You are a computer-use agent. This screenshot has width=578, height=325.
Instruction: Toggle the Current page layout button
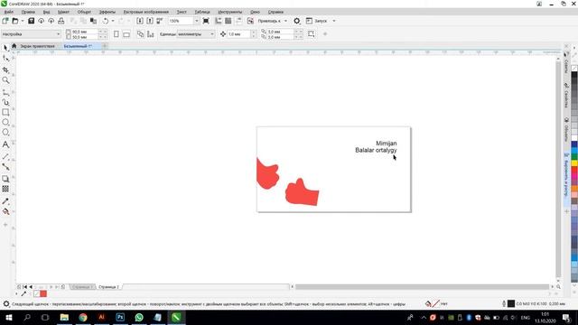coord(151,34)
